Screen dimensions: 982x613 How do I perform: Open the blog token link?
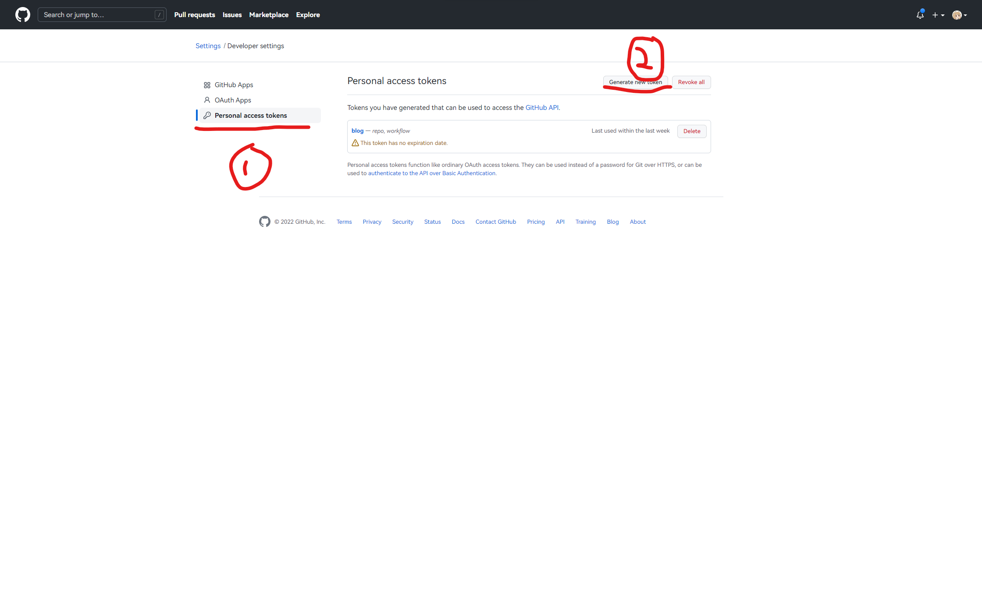click(358, 131)
